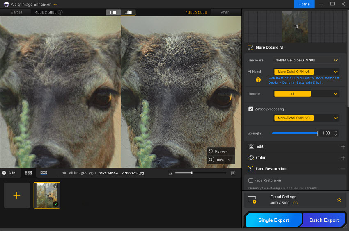Click the Strength value field 1.00
This screenshot has width=349, height=231.
326,133
